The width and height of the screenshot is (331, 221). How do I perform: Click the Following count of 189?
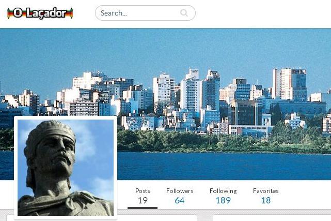(223, 200)
